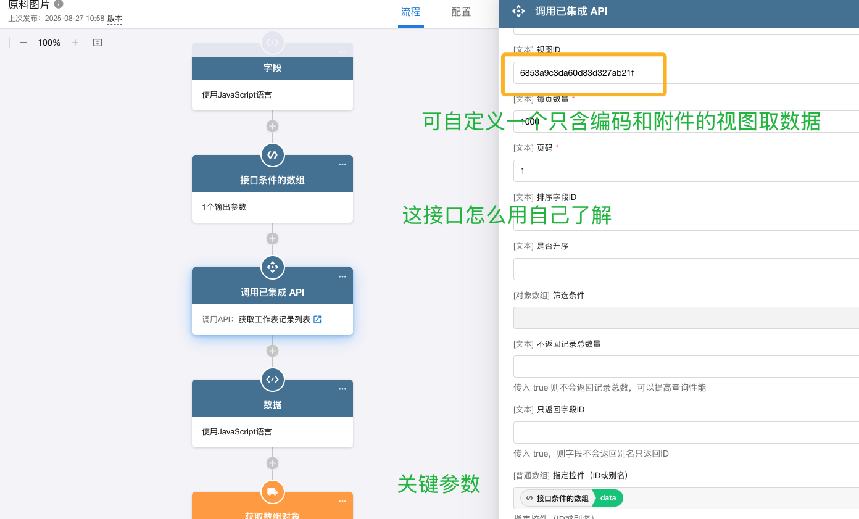
Task: Add a node below 接口条件的数组 node
Action: [x=272, y=238]
